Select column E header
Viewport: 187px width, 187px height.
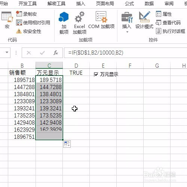pyautogui.click(x=103, y=65)
